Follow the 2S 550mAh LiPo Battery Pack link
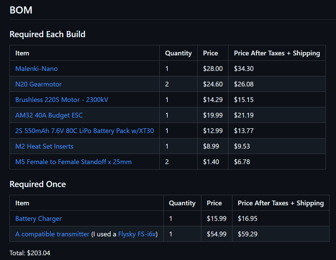 (84, 131)
